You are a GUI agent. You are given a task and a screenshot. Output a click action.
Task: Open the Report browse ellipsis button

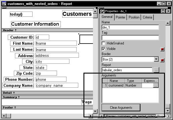(x=156, y=70)
